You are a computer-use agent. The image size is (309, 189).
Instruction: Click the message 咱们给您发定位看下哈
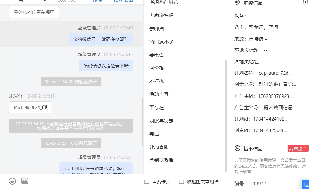[x=106, y=66]
